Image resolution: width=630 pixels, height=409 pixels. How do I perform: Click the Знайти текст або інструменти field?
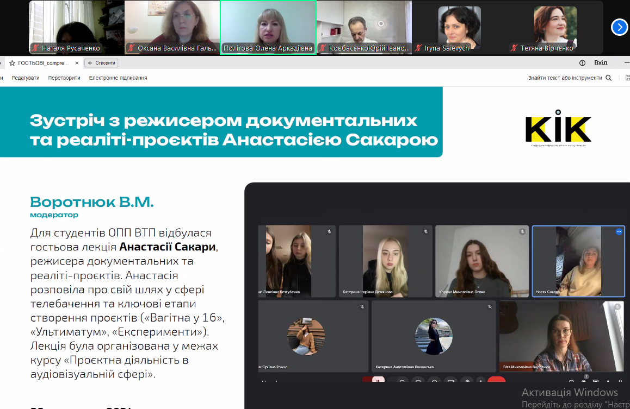(565, 78)
